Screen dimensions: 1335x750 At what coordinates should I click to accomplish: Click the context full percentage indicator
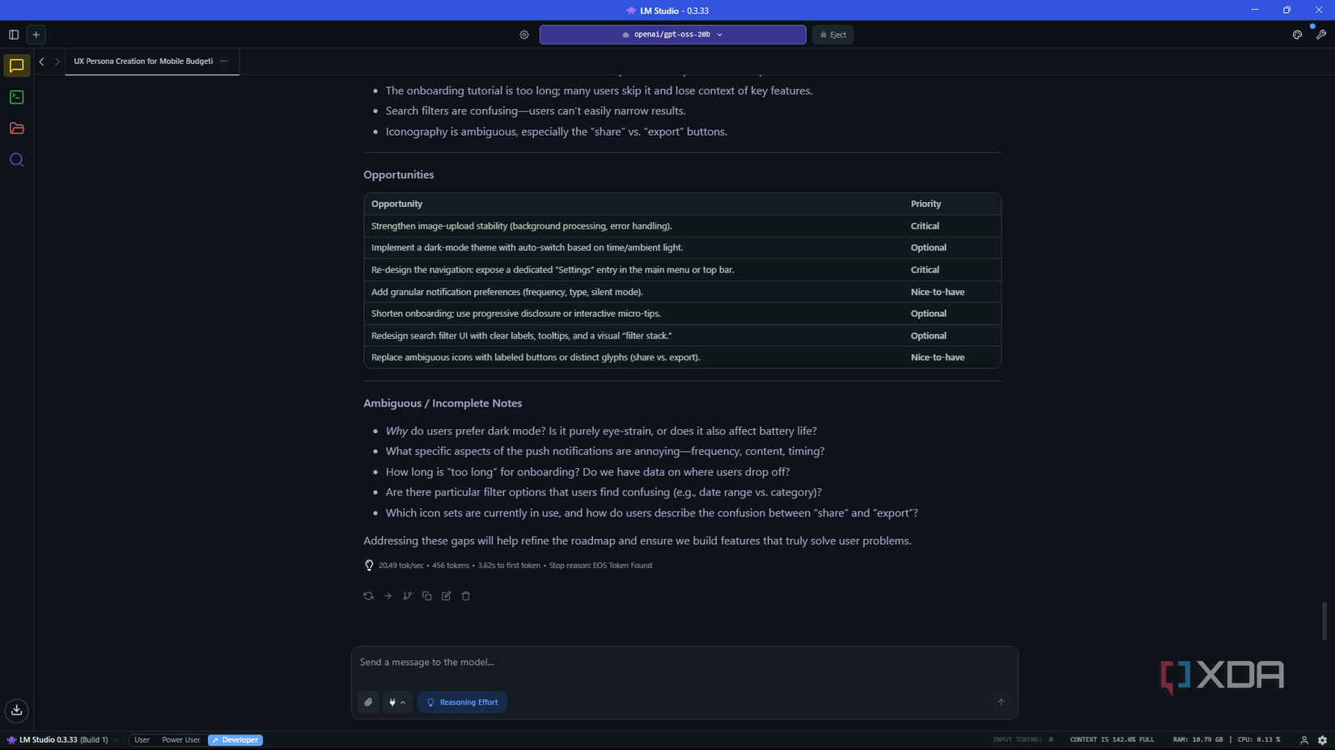[1112, 739]
